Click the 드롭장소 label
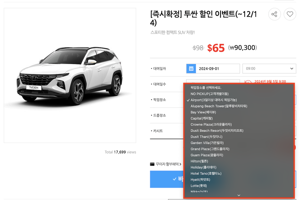 click(x=160, y=115)
